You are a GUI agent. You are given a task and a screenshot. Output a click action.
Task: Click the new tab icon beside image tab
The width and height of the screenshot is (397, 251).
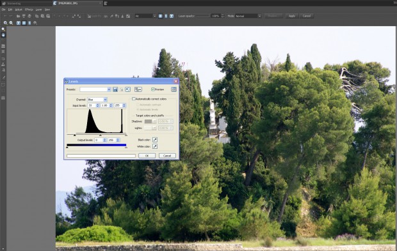tap(106, 3)
